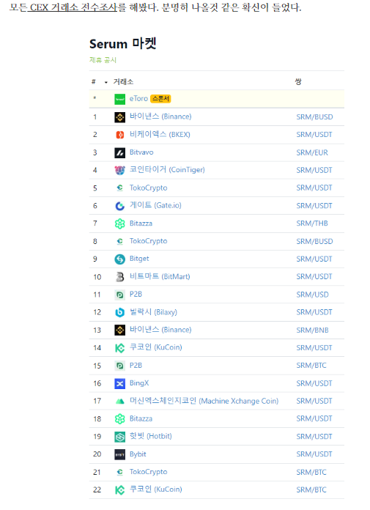
Task: Open 바이낸스 (Binance) link in row 1
Action: click(160, 117)
